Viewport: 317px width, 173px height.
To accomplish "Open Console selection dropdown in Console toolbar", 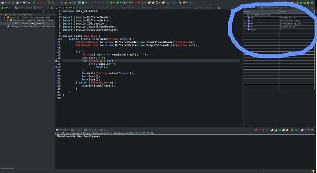I will (299, 130).
